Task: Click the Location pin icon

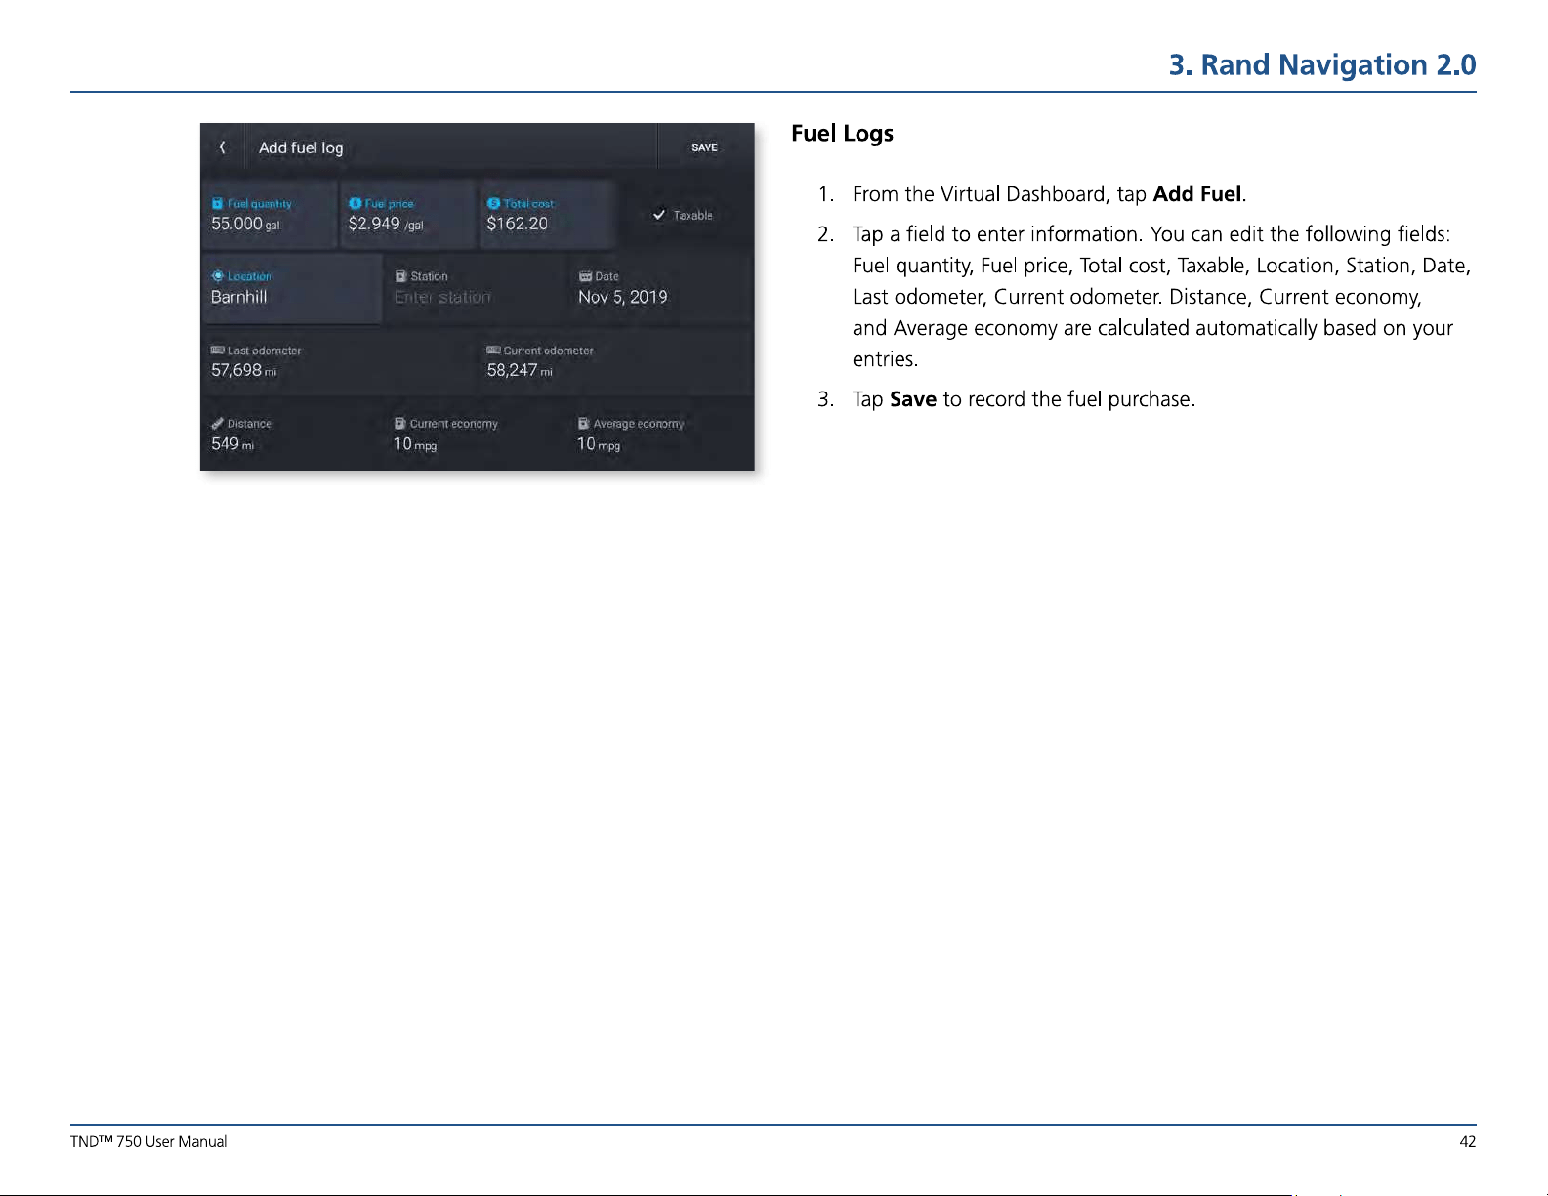Action: click(x=218, y=276)
